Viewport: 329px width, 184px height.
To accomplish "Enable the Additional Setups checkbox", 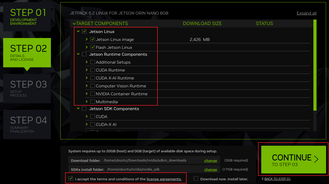I will 93,62.
